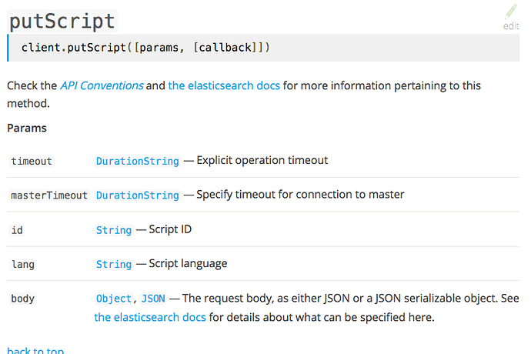The image size is (531, 354).
Task: Click the DurationString type for masterTimeout
Action: tap(137, 195)
